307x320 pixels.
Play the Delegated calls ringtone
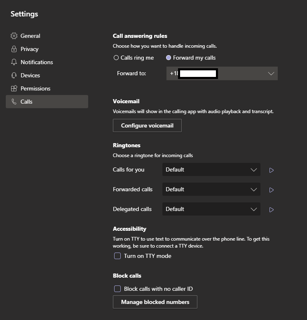[271, 209]
